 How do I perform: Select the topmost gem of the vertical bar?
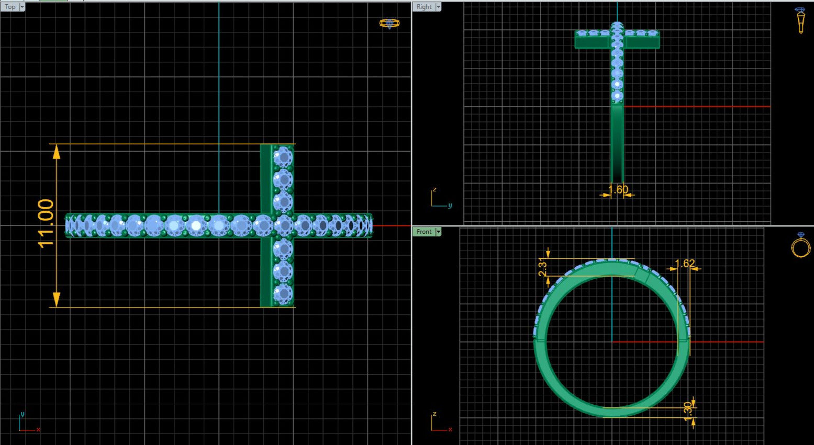283,156
